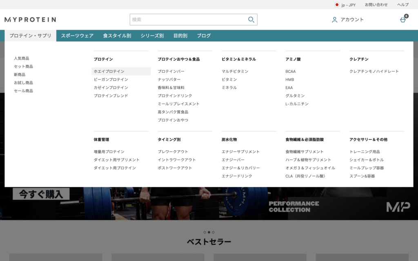Select グルタミン link
The image size is (418, 261).
295,95
